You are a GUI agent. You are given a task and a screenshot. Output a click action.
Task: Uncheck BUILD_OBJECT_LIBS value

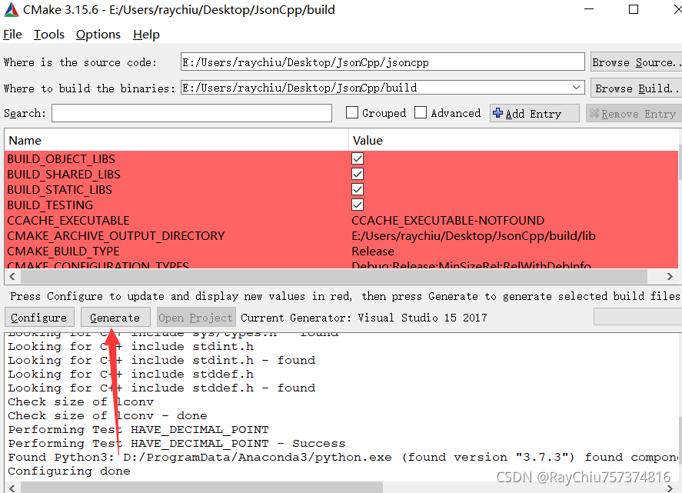click(357, 158)
